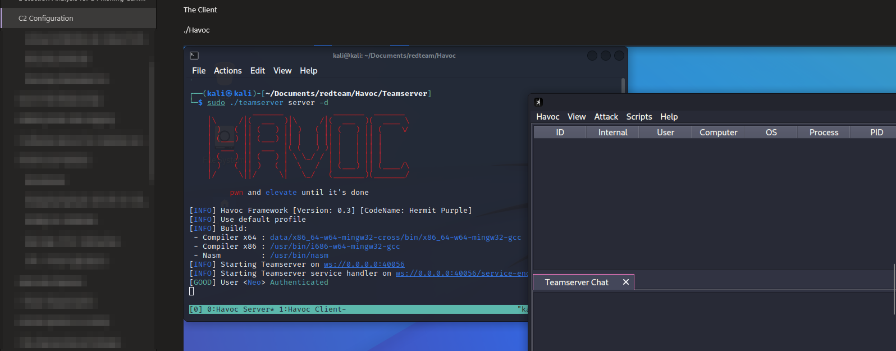Viewport: 896px width, 351px height.
Task: Click the ./Havoc text in the document
Action: [196, 30]
